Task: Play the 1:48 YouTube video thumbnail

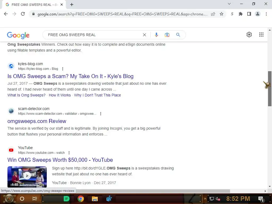Action: 27,177
